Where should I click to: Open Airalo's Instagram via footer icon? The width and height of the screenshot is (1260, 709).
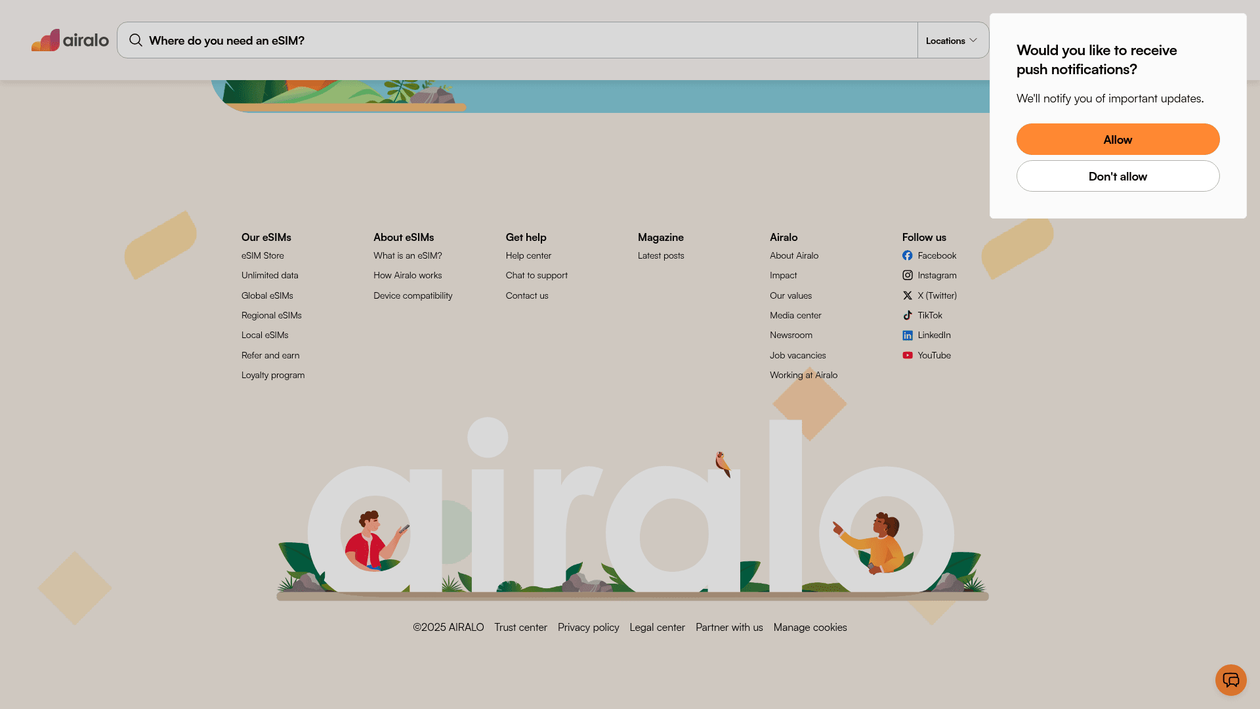(908, 275)
